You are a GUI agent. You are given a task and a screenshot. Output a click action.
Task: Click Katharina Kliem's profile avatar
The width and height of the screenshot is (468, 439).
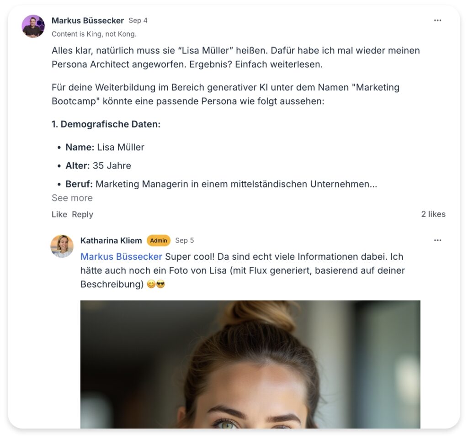tap(62, 246)
